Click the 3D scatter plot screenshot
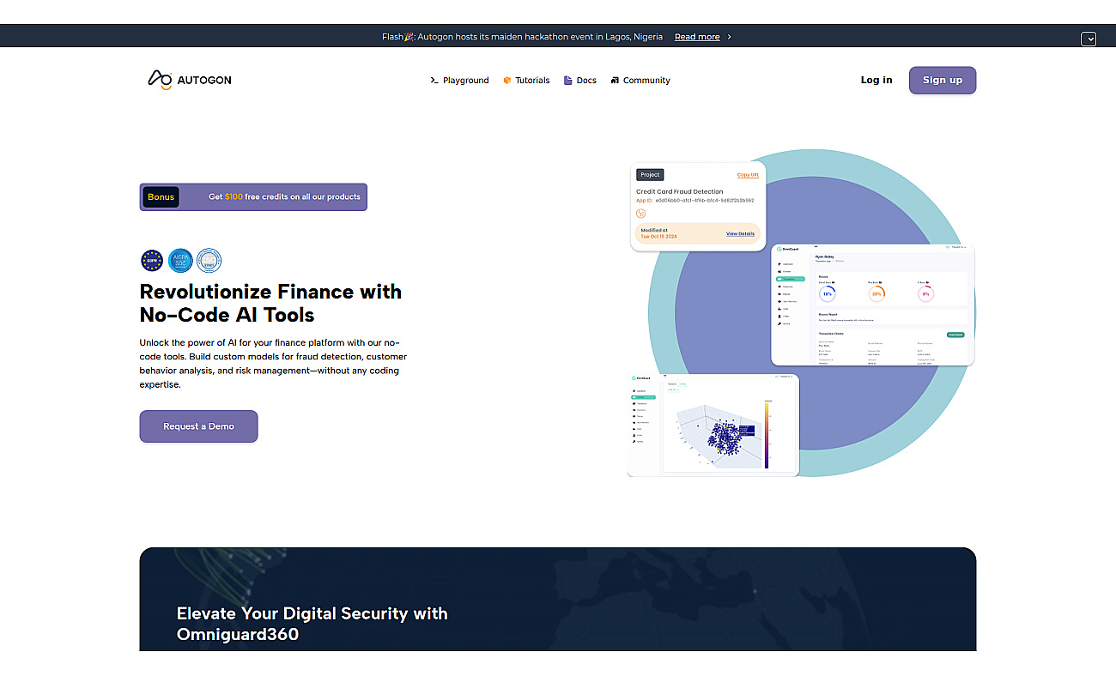 click(713, 425)
